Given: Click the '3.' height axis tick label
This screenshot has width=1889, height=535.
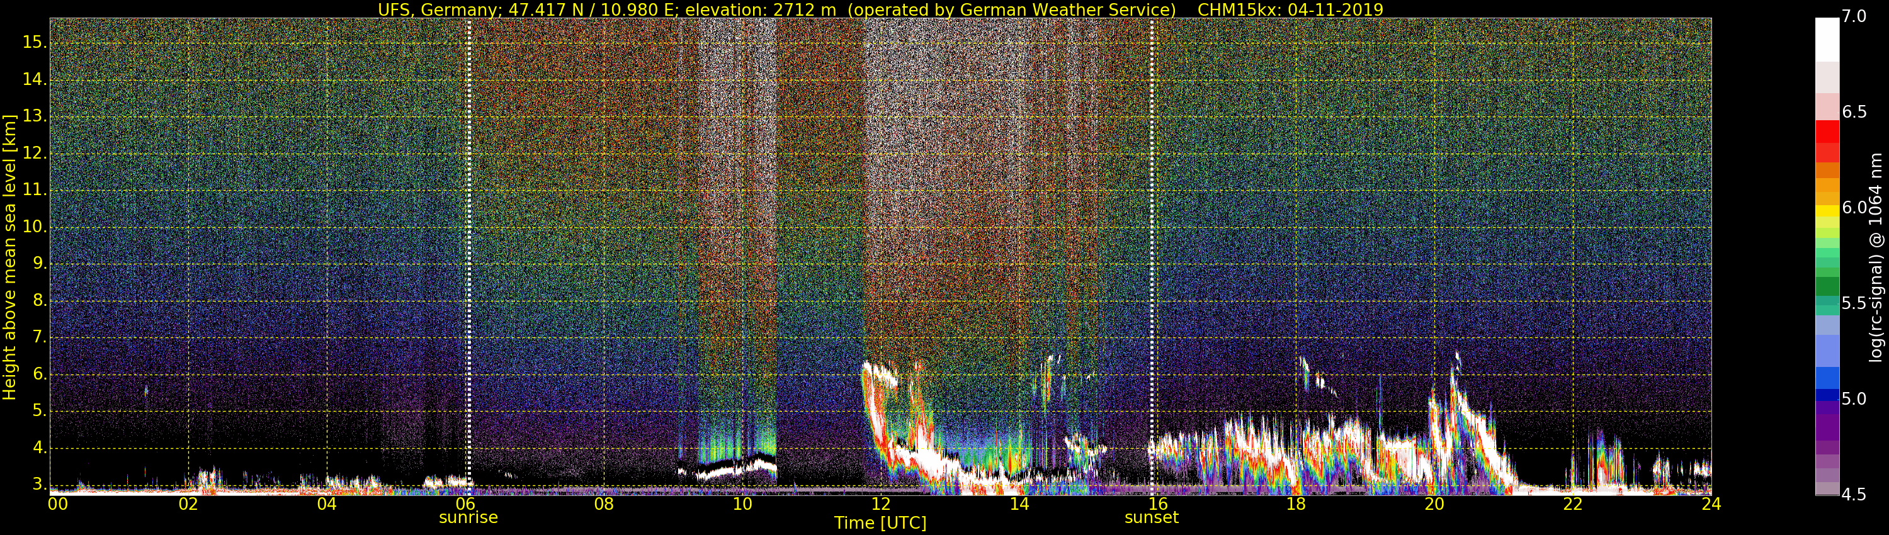Looking at the screenshot, I should [x=40, y=485].
